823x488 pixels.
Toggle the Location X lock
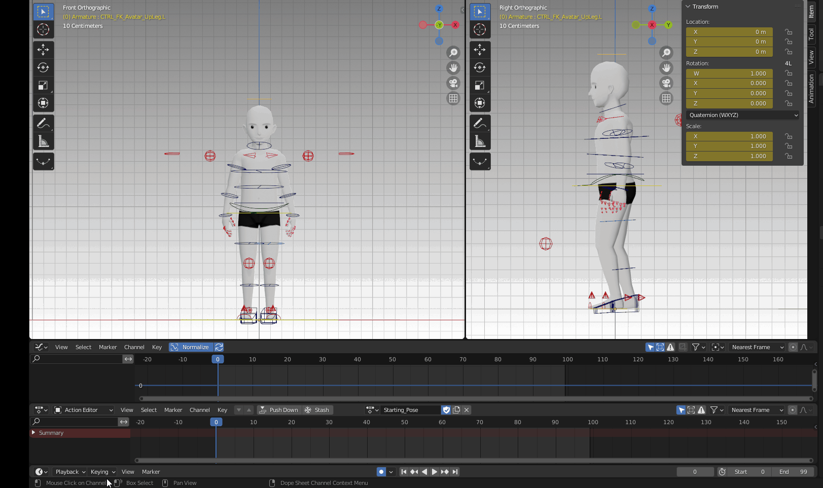[x=789, y=32]
